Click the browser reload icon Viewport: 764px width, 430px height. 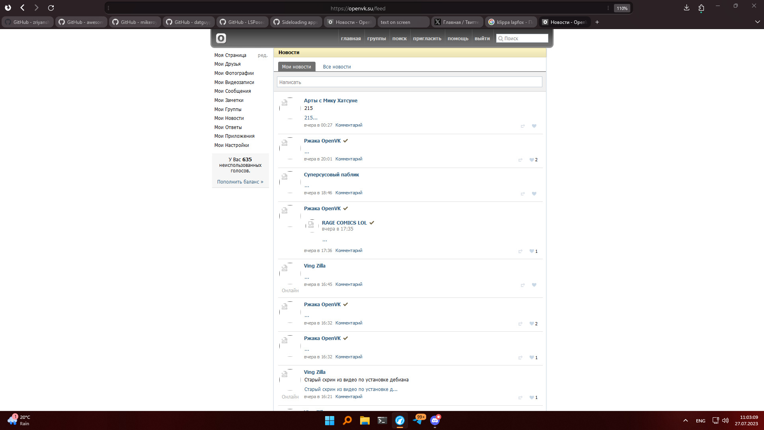click(51, 8)
